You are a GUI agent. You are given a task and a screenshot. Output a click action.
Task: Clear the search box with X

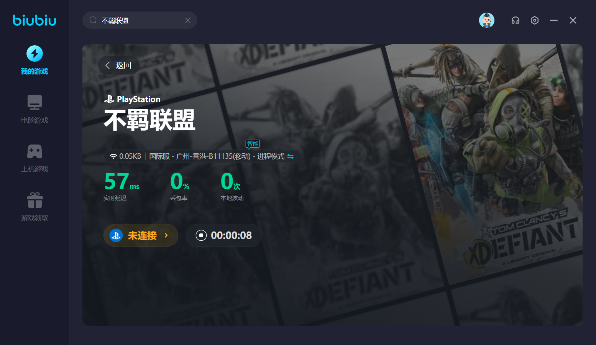tap(188, 20)
